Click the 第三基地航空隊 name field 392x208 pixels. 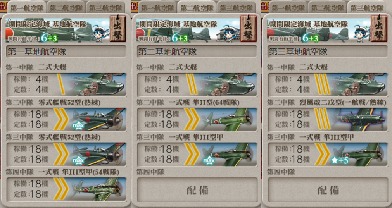(328, 52)
